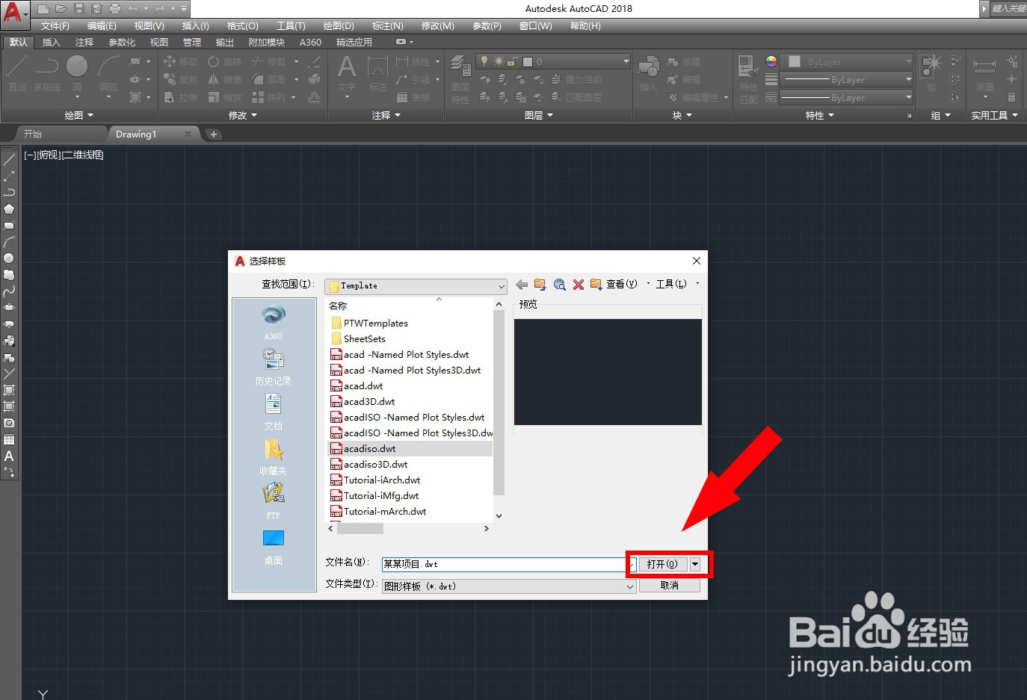Open the Views (查看) dropdown in dialog

[x=626, y=284]
